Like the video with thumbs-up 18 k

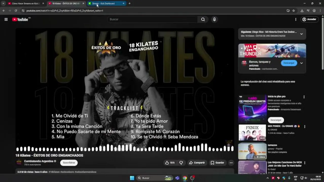click(x=170, y=163)
